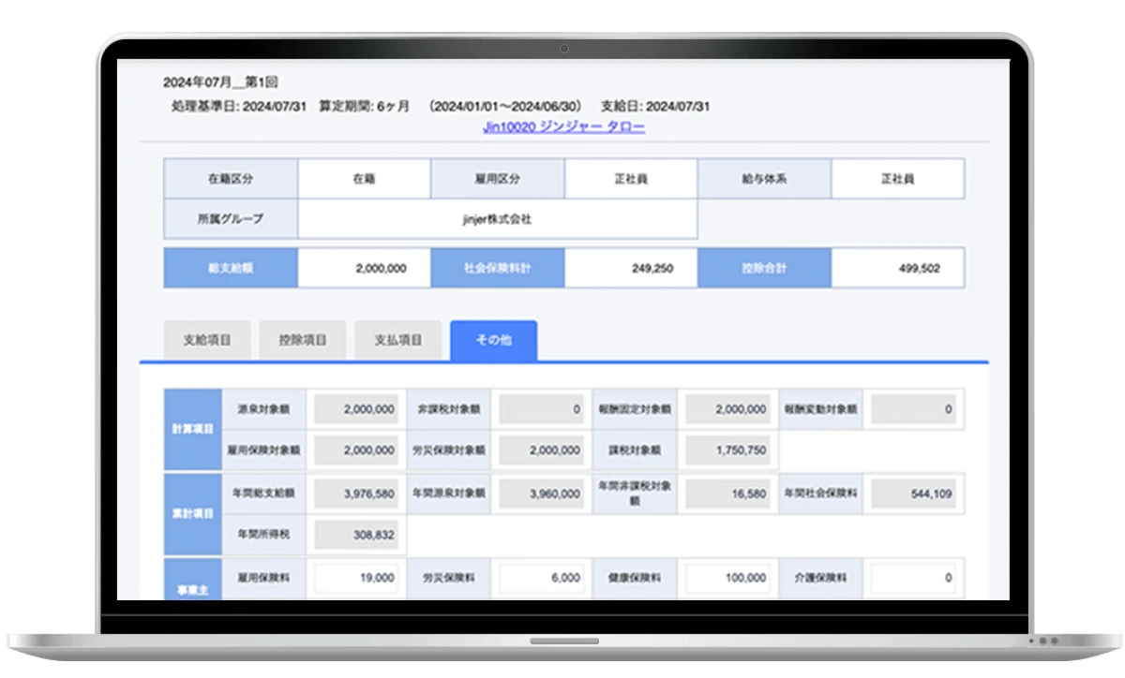Click the 総支給額 amount cell 2,000,000
The width and height of the screenshot is (1125, 678).
[x=364, y=268]
